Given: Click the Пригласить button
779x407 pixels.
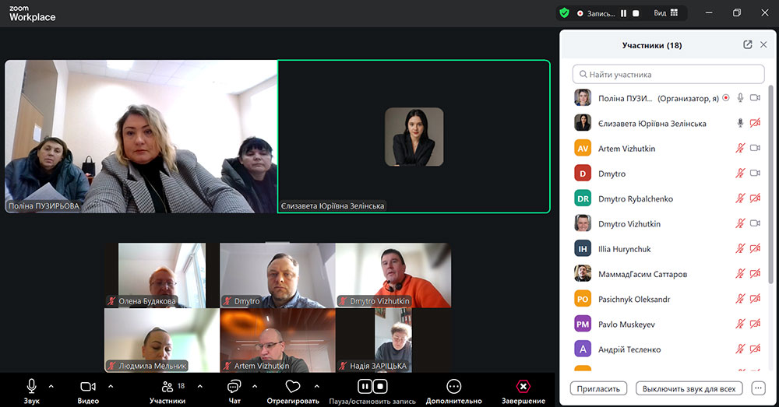Looking at the screenshot, I should [599, 388].
